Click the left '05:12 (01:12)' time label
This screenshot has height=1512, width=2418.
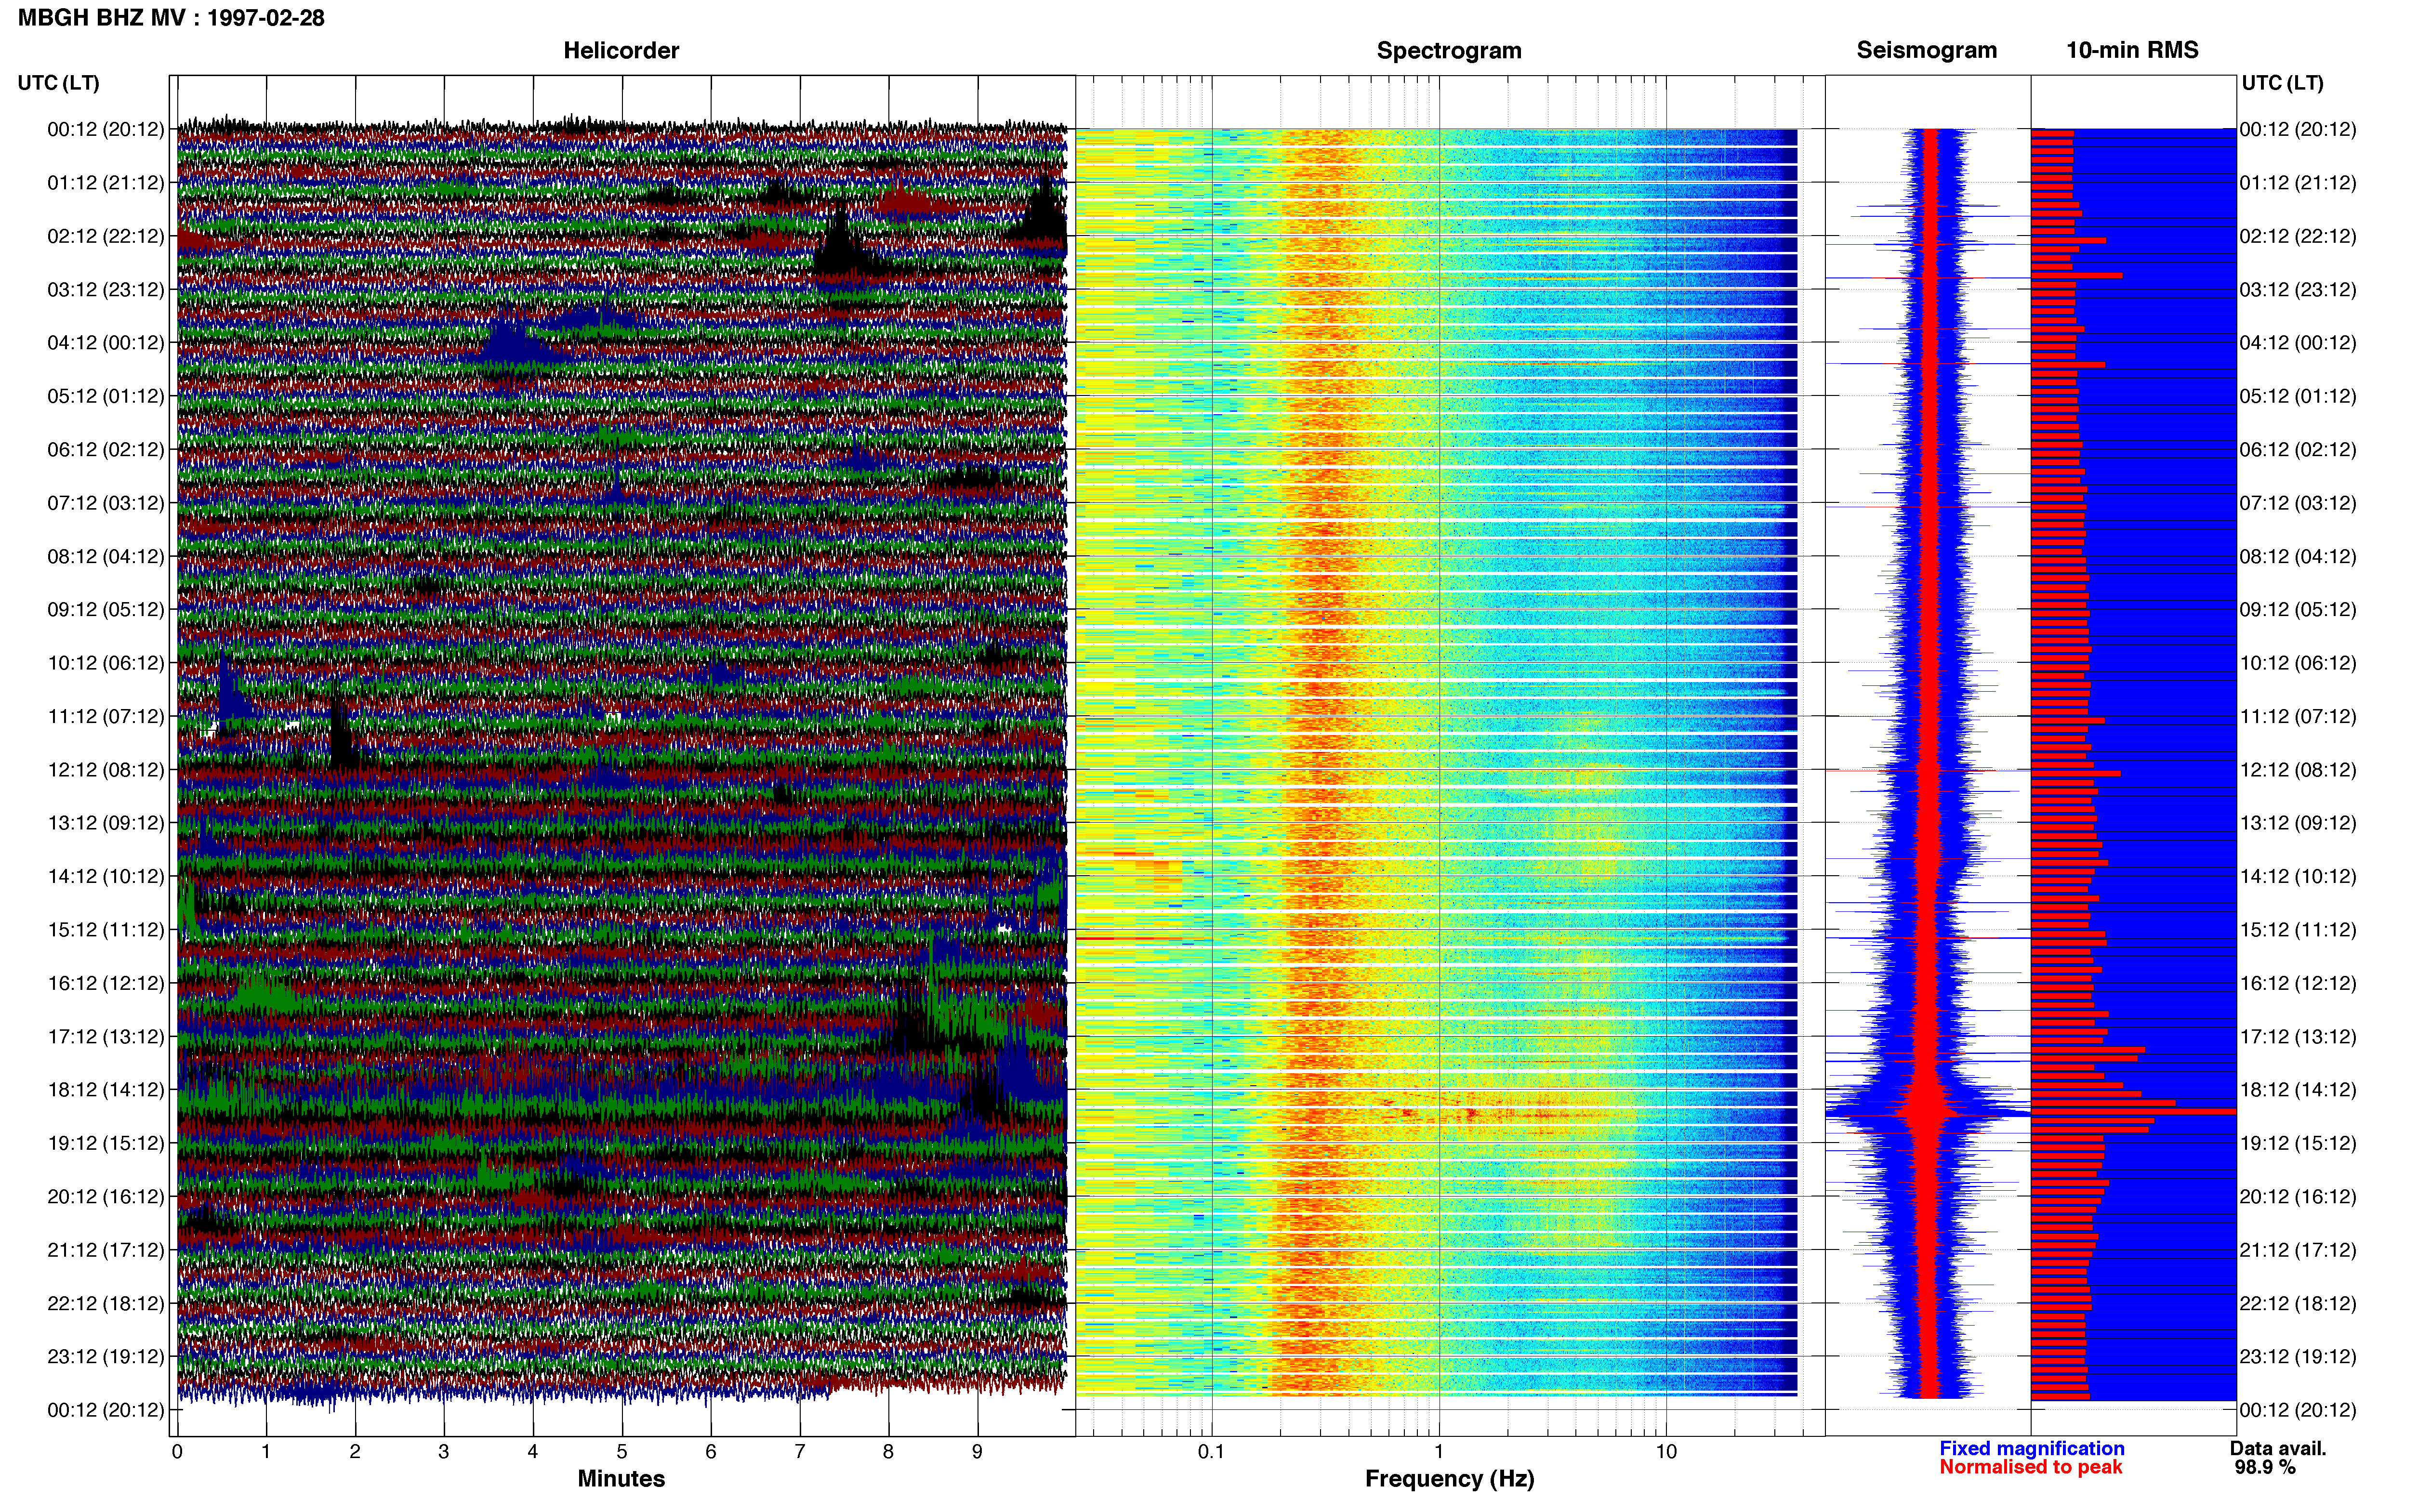tap(106, 396)
